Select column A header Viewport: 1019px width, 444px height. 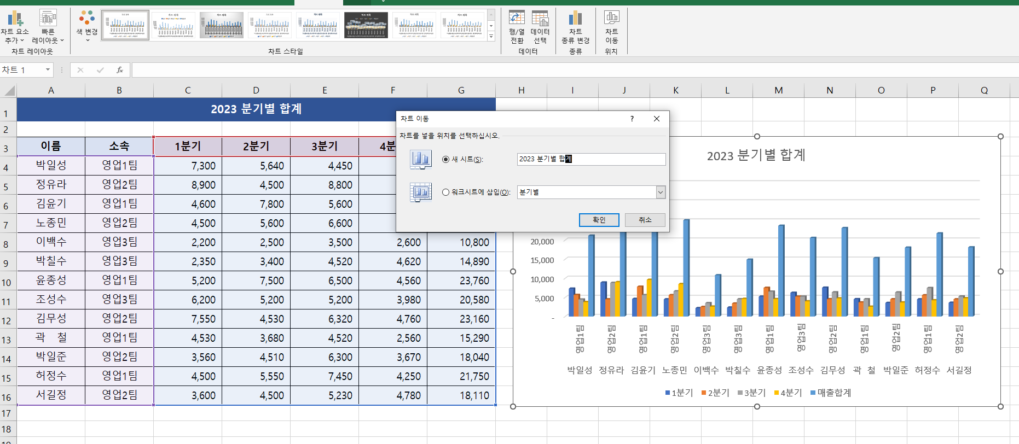[51, 90]
